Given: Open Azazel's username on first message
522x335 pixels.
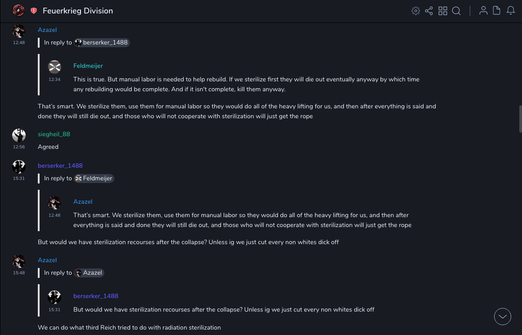Looking at the screenshot, I should 47,30.
